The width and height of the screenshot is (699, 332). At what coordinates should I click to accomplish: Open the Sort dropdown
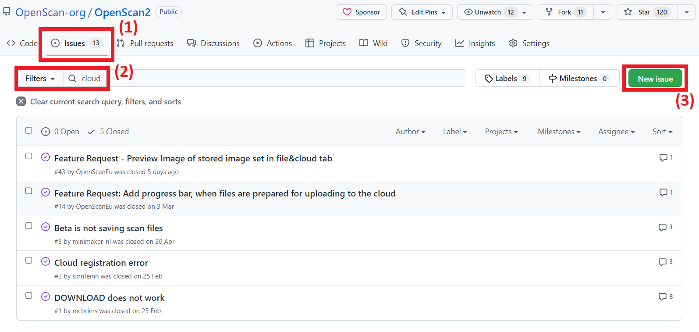click(x=662, y=132)
